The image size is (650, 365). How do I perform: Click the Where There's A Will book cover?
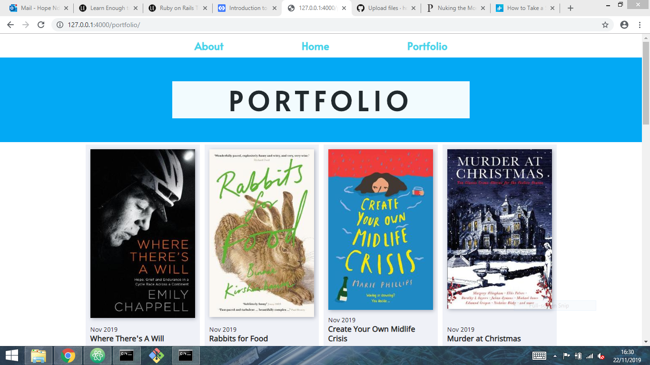coord(143,233)
